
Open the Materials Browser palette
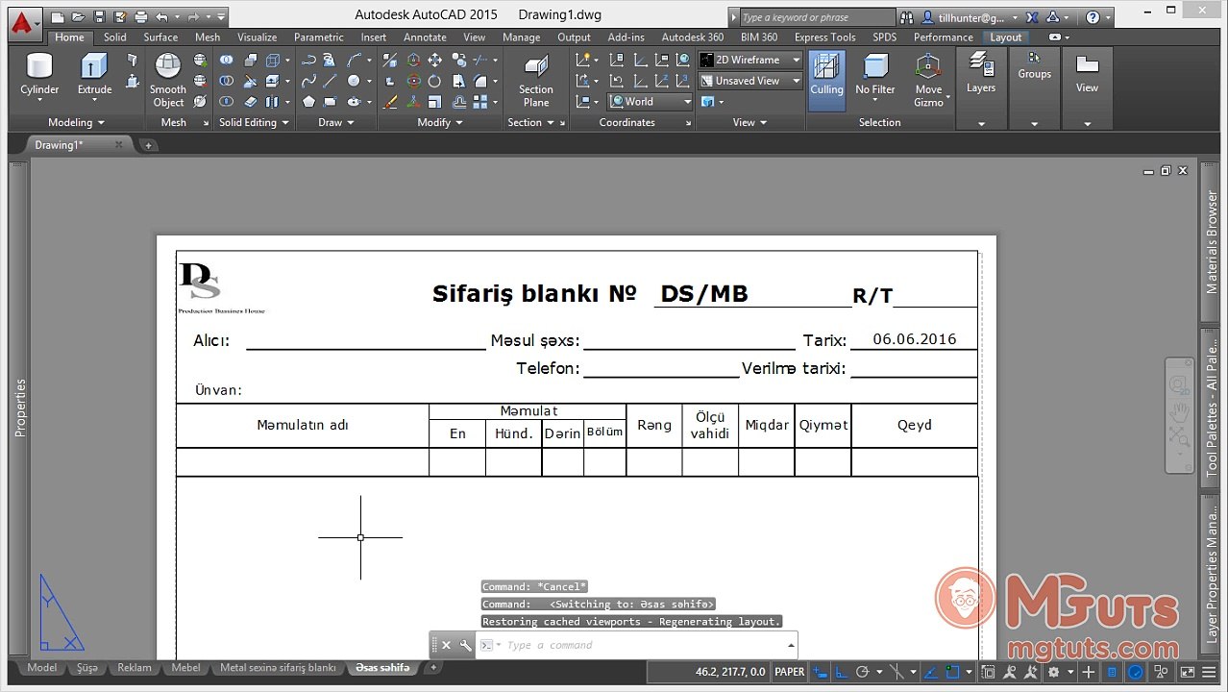point(1212,242)
